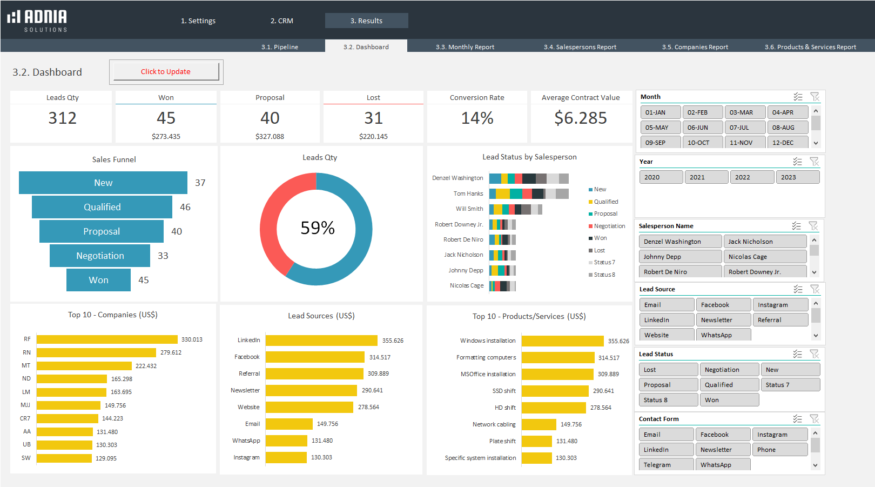Toggle the 2022 year filter
This screenshot has width=875, height=487.
point(751,177)
